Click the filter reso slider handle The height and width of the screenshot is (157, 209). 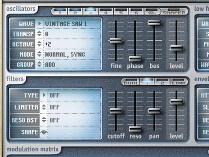click(x=135, y=129)
